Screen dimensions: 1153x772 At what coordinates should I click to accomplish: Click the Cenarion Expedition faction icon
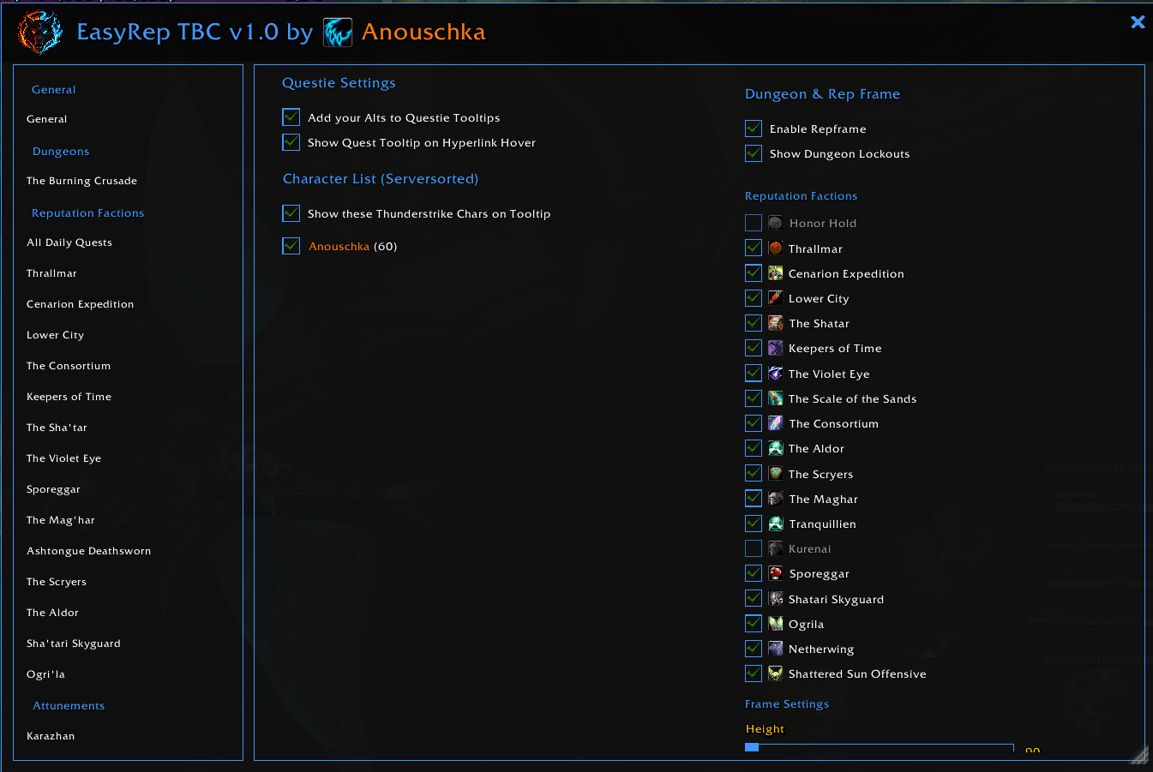tap(776, 273)
